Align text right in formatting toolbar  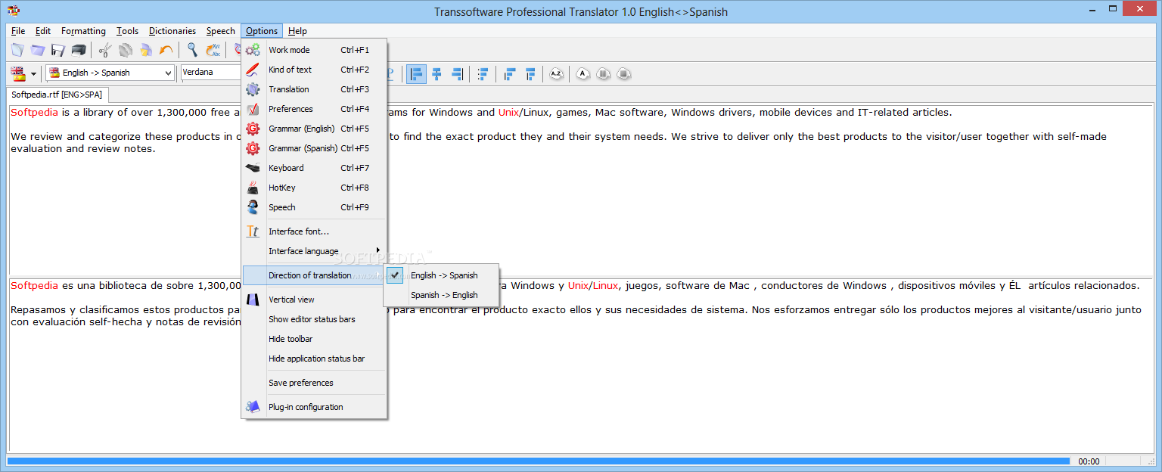click(x=457, y=73)
